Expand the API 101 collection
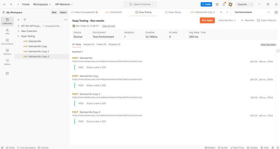280x149 pixels. click(18, 26)
